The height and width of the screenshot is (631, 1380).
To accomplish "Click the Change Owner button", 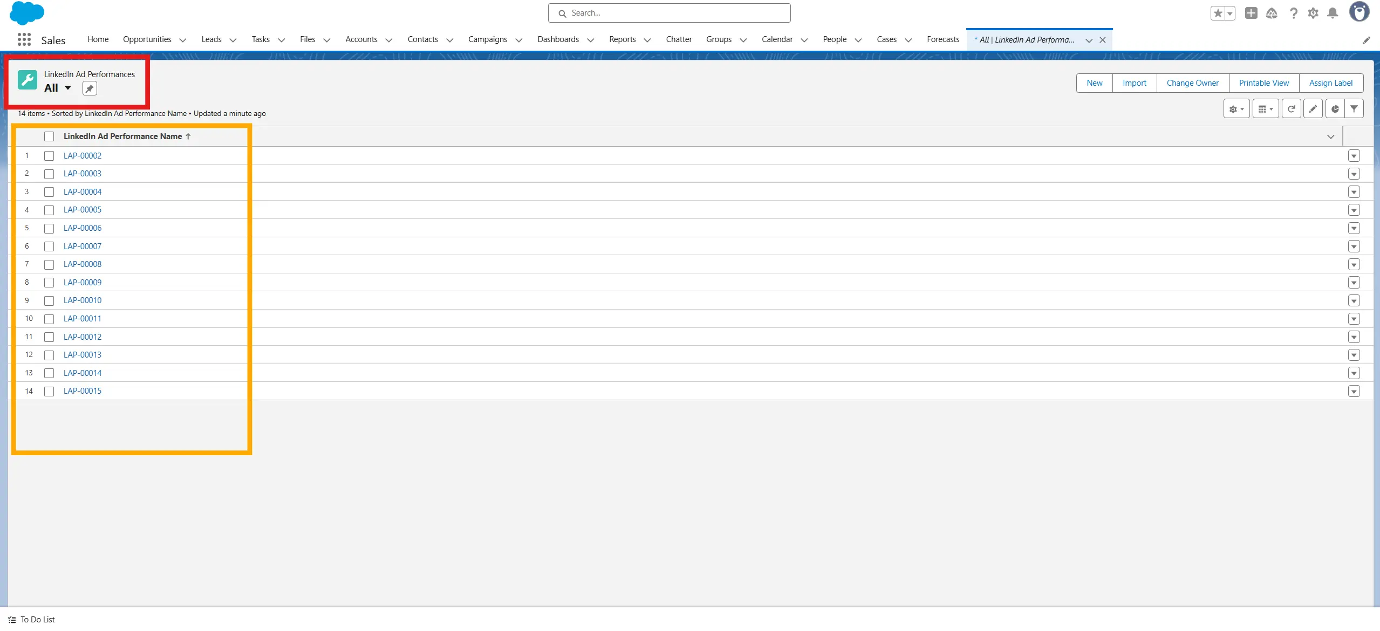I will pos(1192,83).
